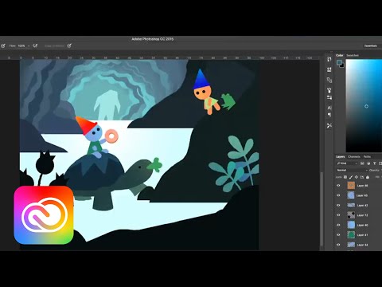The height and width of the screenshot is (287, 382).
Task: Click the vertical scrollbar beside the canvas
Action: pyautogui.click(x=322, y=210)
